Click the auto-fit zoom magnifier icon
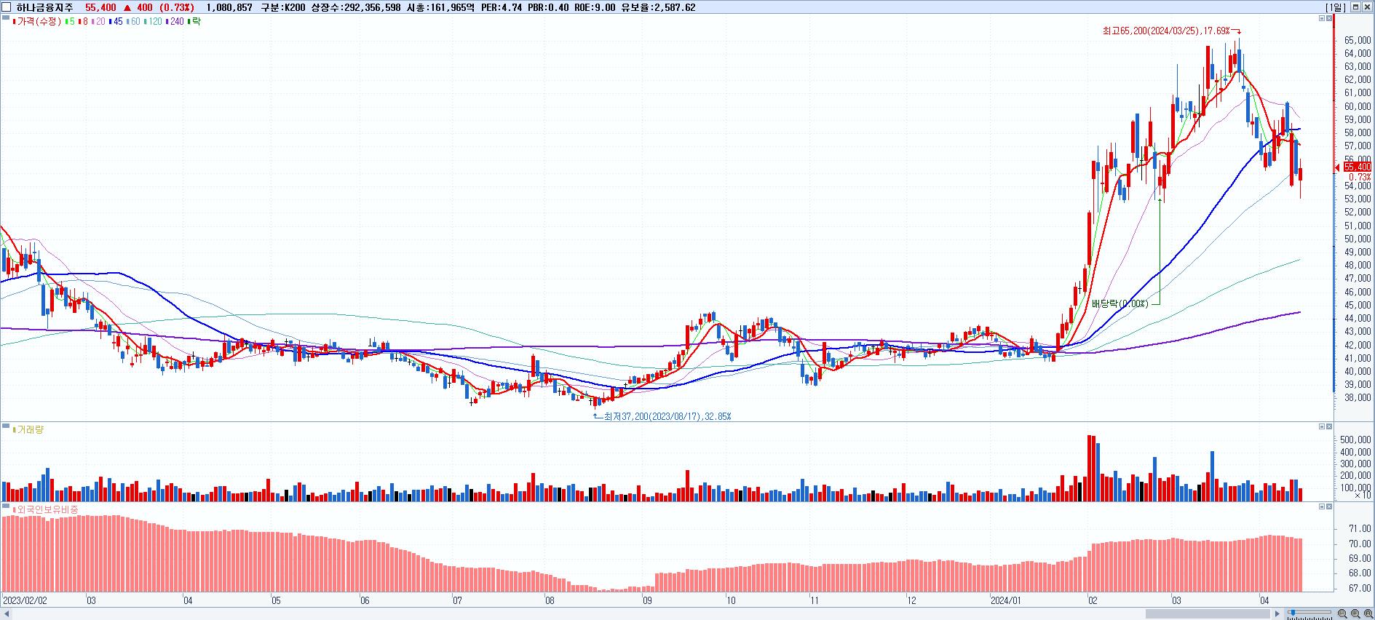 coord(1368,613)
